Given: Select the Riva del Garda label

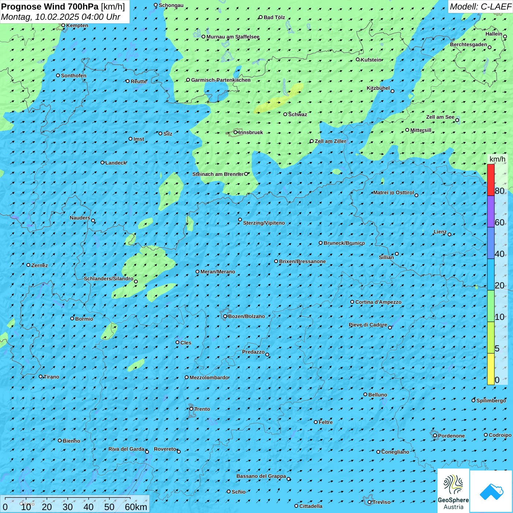Looking at the screenshot, I should [126, 449].
